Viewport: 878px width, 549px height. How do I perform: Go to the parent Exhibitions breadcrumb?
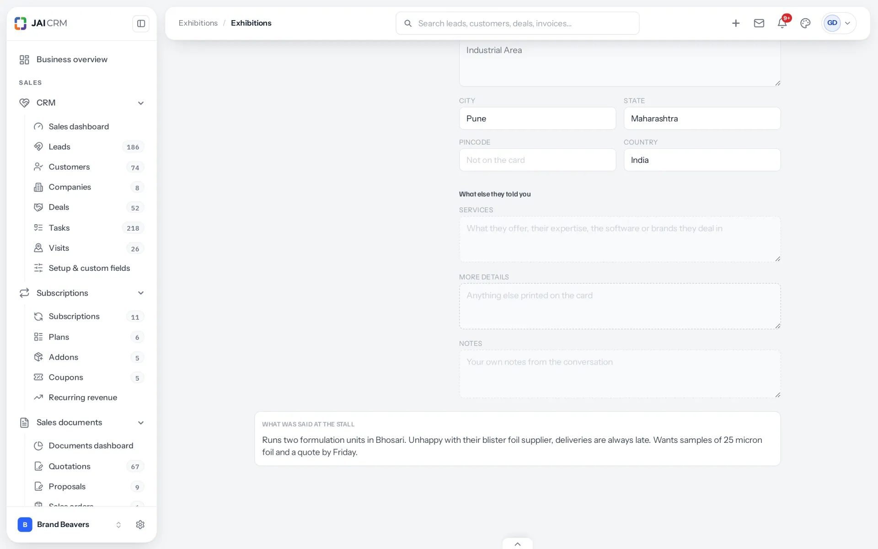[x=198, y=23]
